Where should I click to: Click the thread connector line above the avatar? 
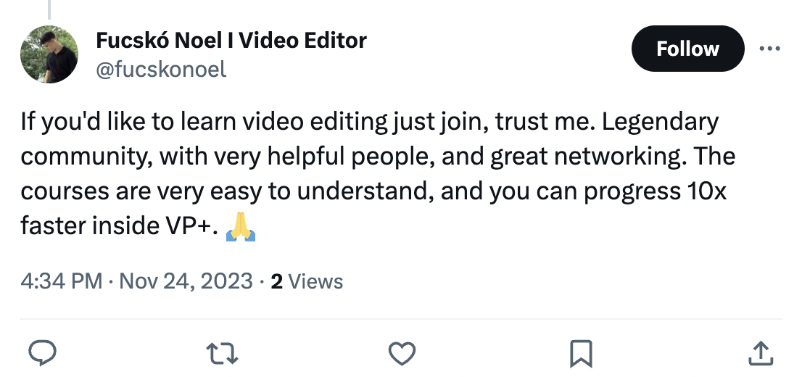pos(49,9)
